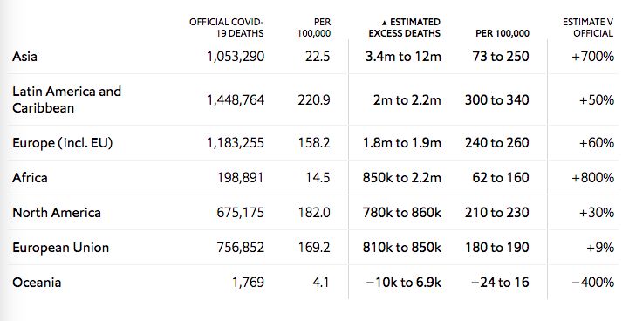629x321 pixels.
Task: Click Africa's +800% estimate versus official value
Action: (x=592, y=177)
